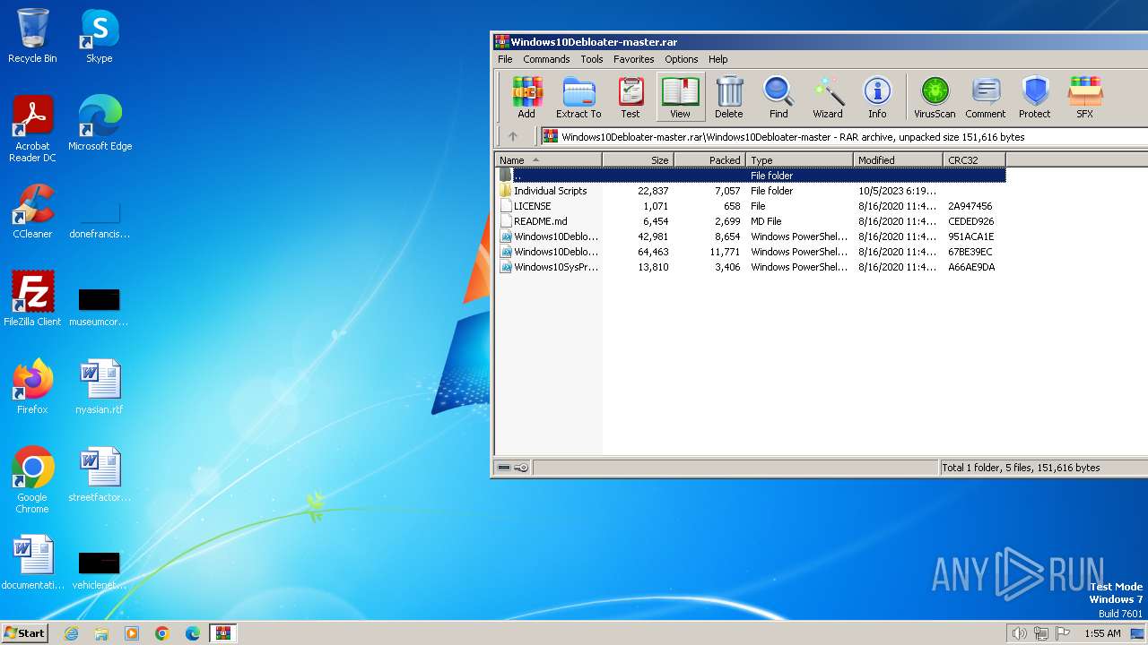The image size is (1148, 645).
Task: Sort by the Packed column header
Action: click(x=709, y=160)
